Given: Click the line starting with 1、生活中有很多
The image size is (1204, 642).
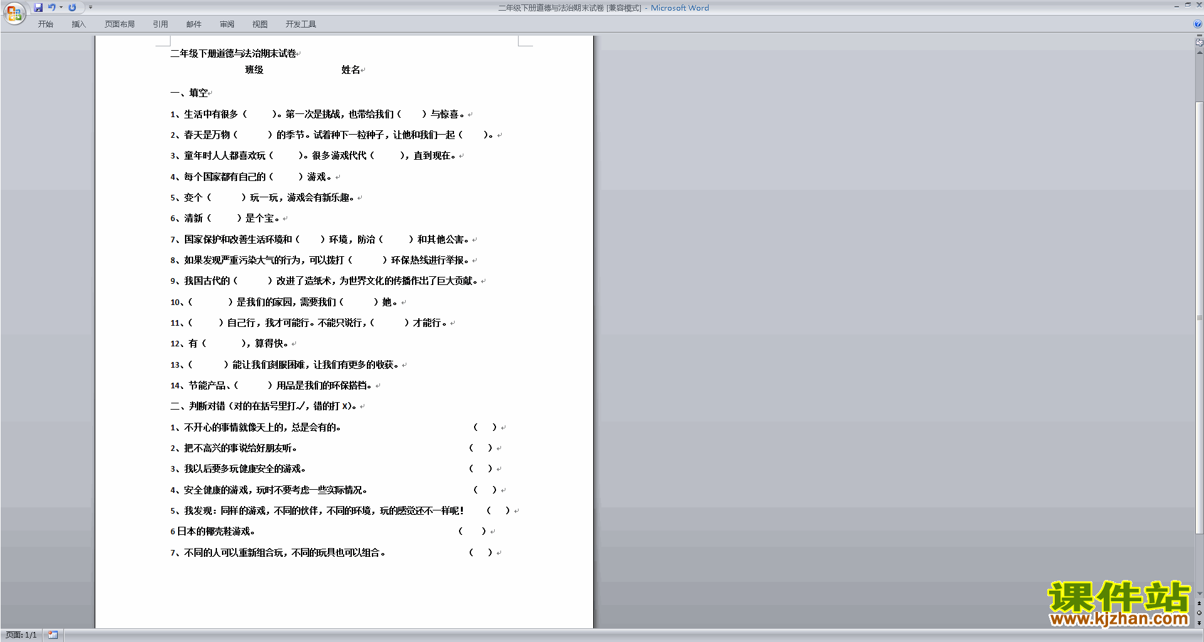Looking at the screenshot, I should click(x=319, y=115).
